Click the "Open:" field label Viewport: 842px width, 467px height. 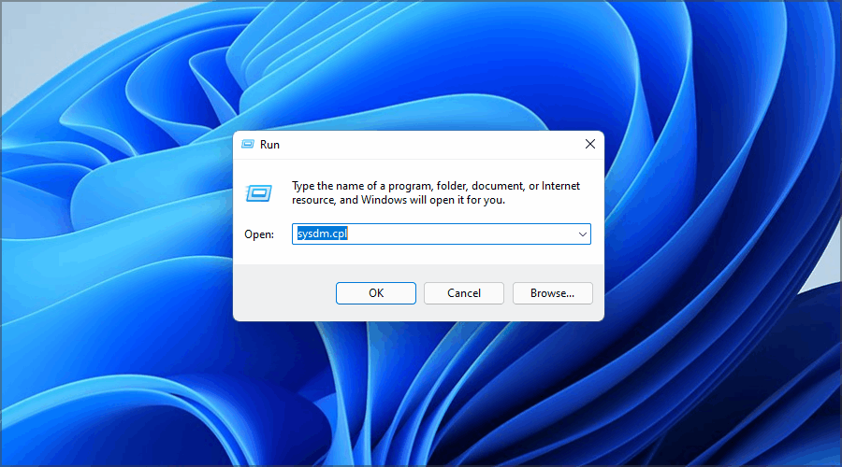pos(259,234)
